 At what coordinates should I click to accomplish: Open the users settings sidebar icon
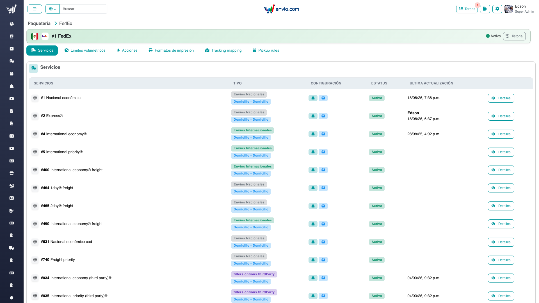(x=12, y=186)
